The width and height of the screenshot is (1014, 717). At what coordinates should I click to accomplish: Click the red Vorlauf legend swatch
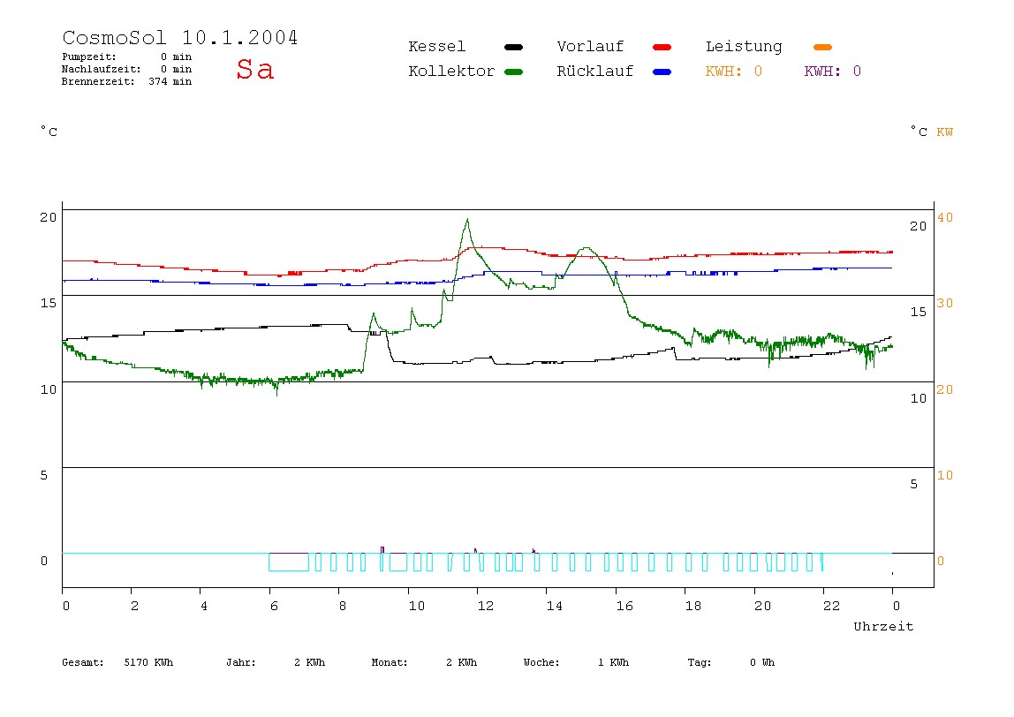[x=662, y=47]
